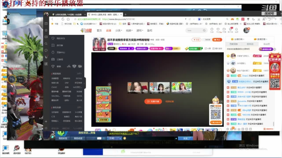The height and width of the screenshot is (158, 282).
Task: Open the magnifier search icon in browser sidebar
Action: pos(46,44)
